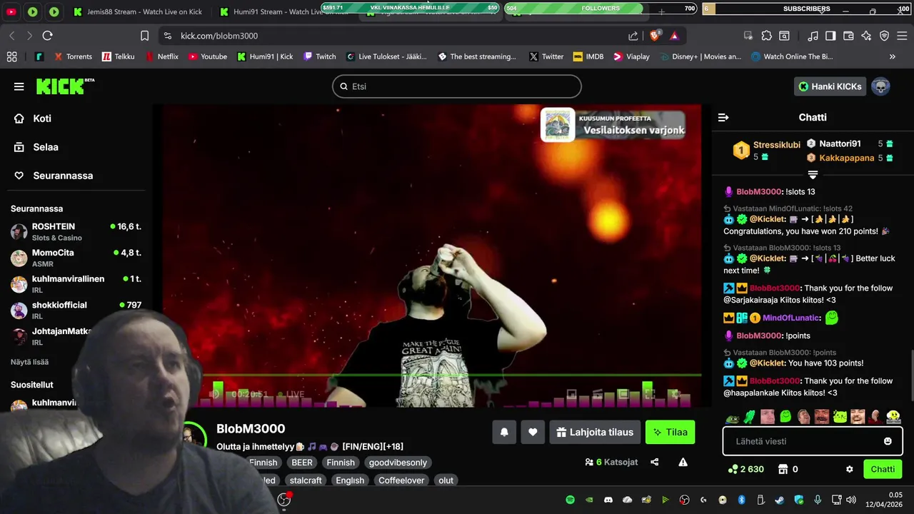
Task: Bookmark this page icon
Action: (145, 36)
